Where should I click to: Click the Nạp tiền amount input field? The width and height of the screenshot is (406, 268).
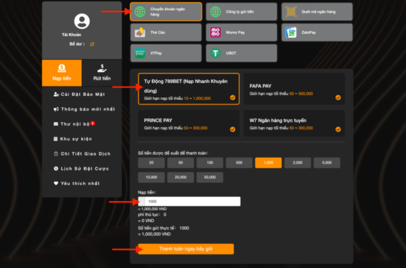point(189,201)
